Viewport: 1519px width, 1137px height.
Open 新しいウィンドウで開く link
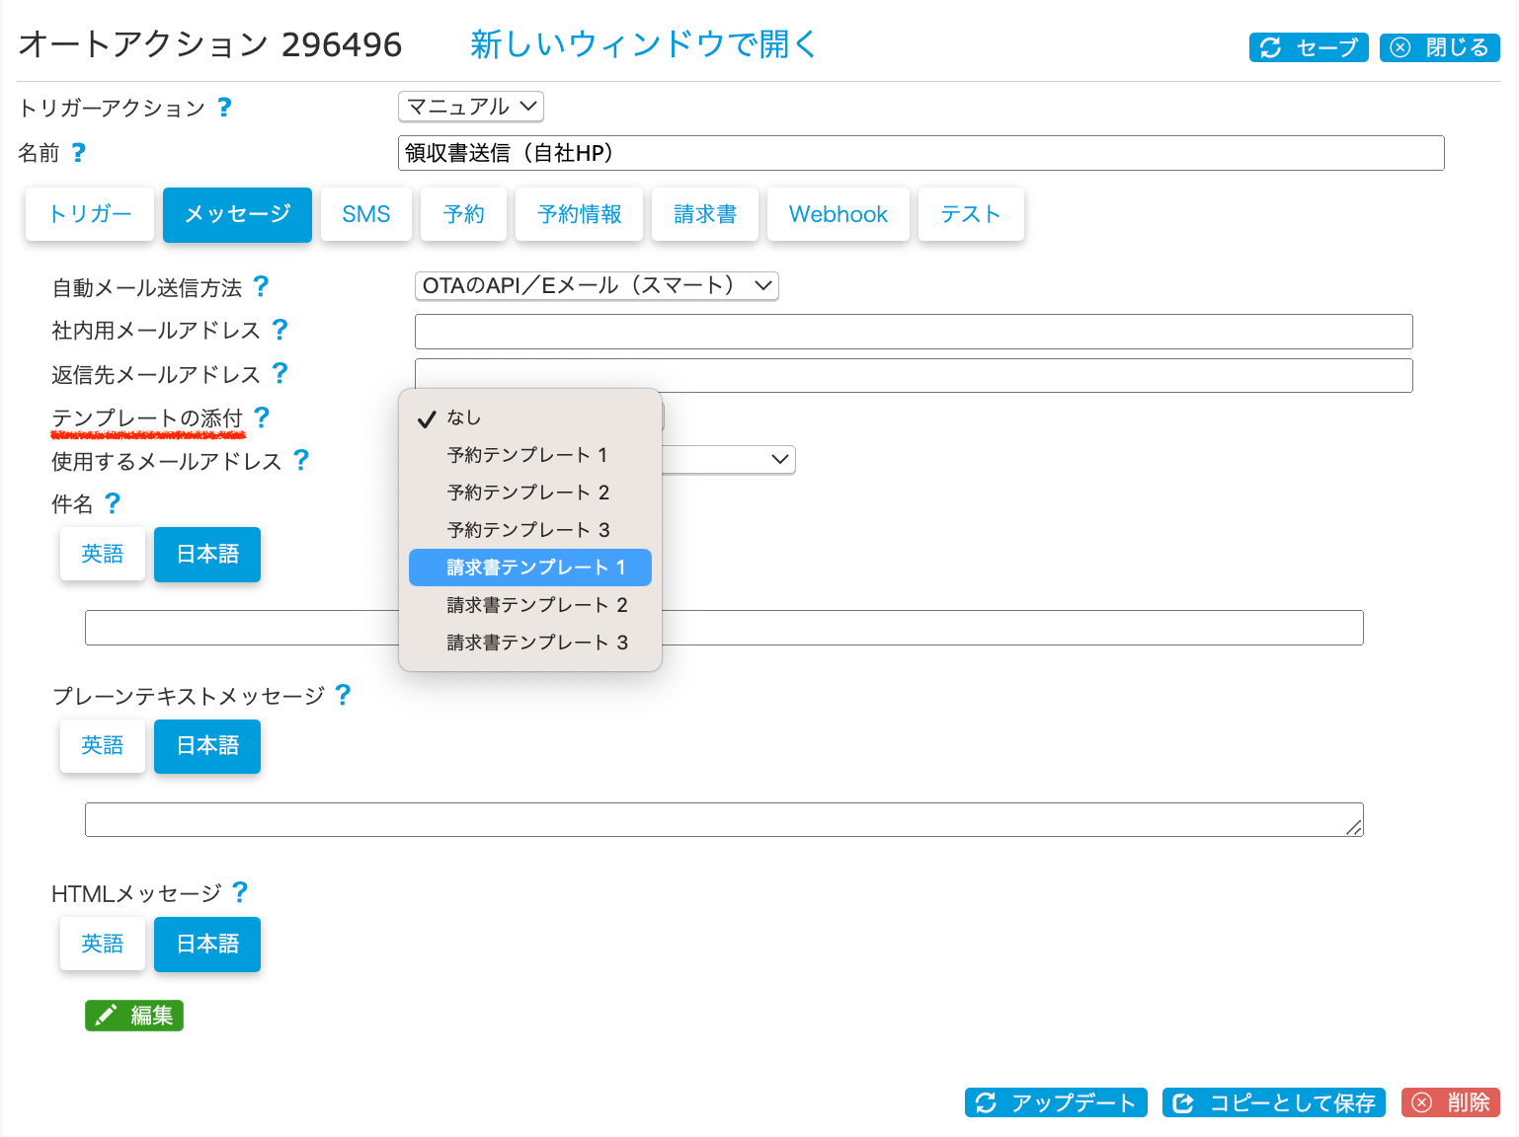pos(643,44)
